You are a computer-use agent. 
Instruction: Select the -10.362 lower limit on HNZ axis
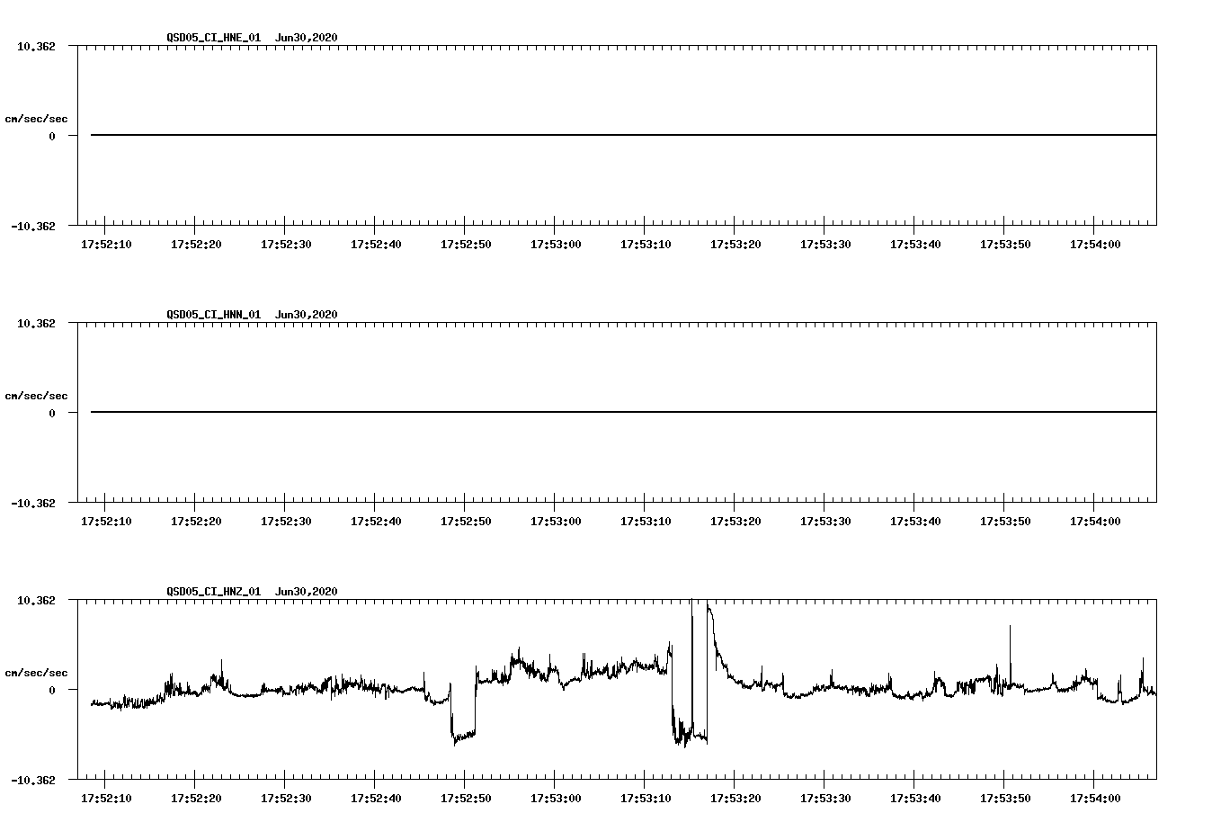point(33,781)
